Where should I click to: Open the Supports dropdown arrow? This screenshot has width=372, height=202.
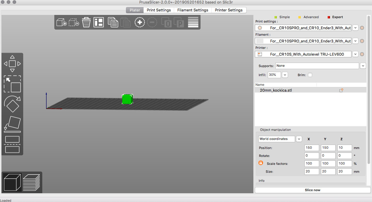363,66
